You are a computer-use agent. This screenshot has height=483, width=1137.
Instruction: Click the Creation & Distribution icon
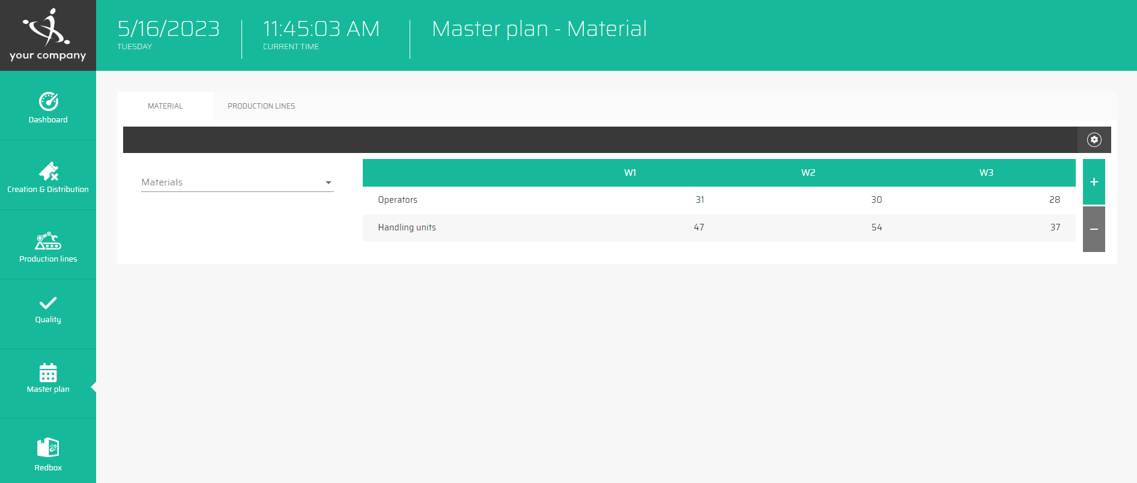48,172
